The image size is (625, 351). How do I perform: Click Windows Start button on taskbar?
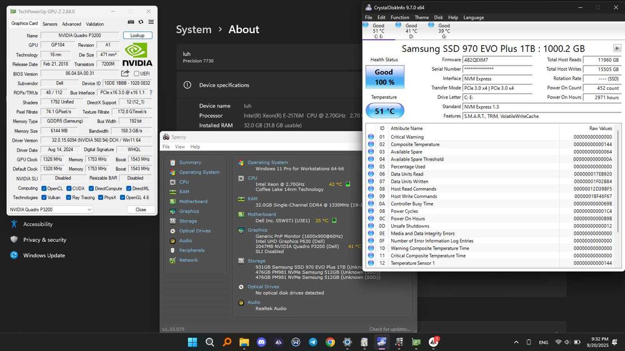[192, 342]
